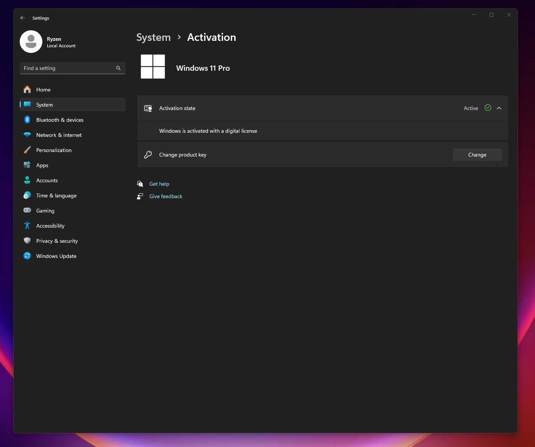Click the Windows Update sync icon
Viewport: 535px width, 447px height.
pyautogui.click(x=27, y=256)
